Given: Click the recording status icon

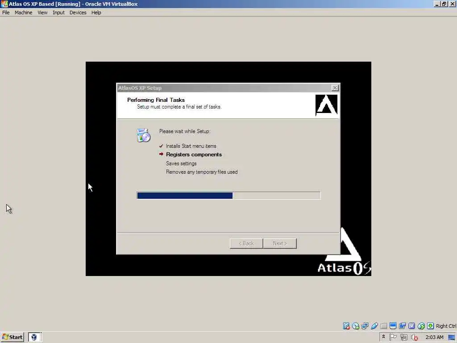Looking at the screenshot, I should pos(402,326).
